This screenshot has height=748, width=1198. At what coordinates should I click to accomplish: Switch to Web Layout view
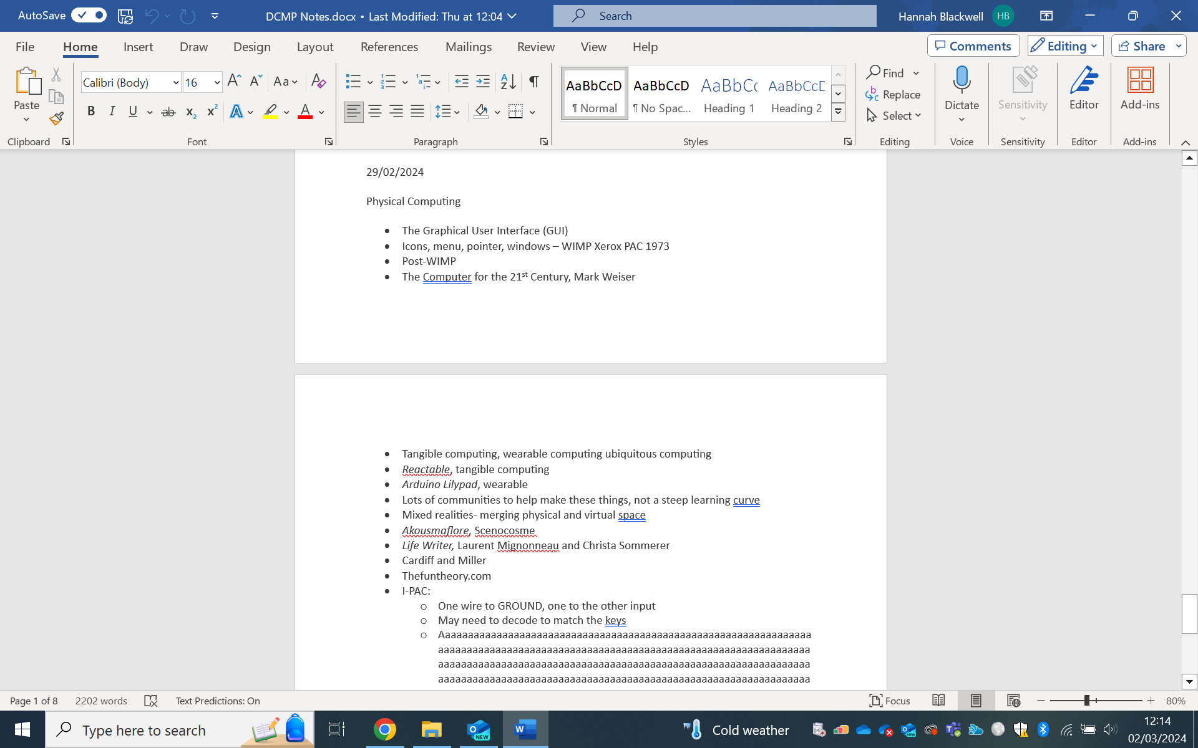pyautogui.click(x=1014, y=701)
